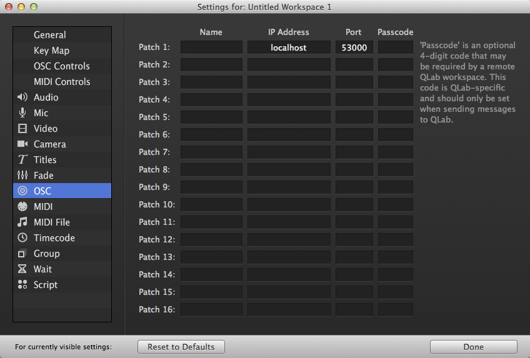The height and width of the screenshot is (358, 530).
Task: Click the Patch 1 Passcode field
Action: pyautogui.click(x=395, y=47)
